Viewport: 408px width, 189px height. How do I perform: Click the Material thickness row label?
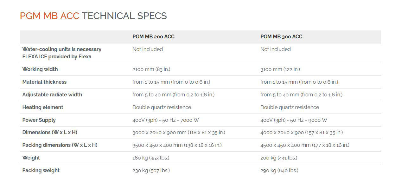[44, 82]
